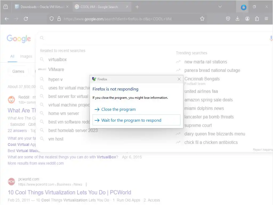
Task: Choose best homelab server 2023 suggestion
Action: point(73,130)
